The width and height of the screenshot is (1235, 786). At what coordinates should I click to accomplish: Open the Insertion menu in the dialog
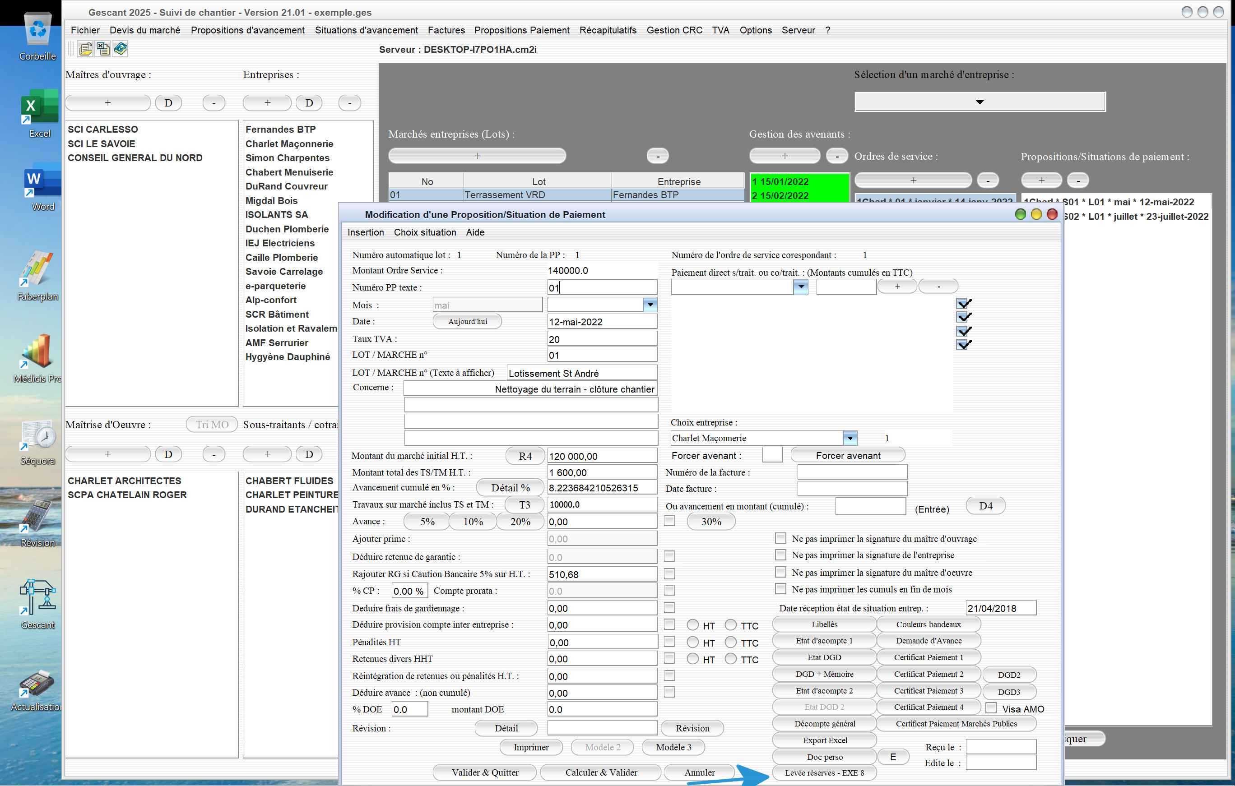pyautogui.click(x=365, y=232)
